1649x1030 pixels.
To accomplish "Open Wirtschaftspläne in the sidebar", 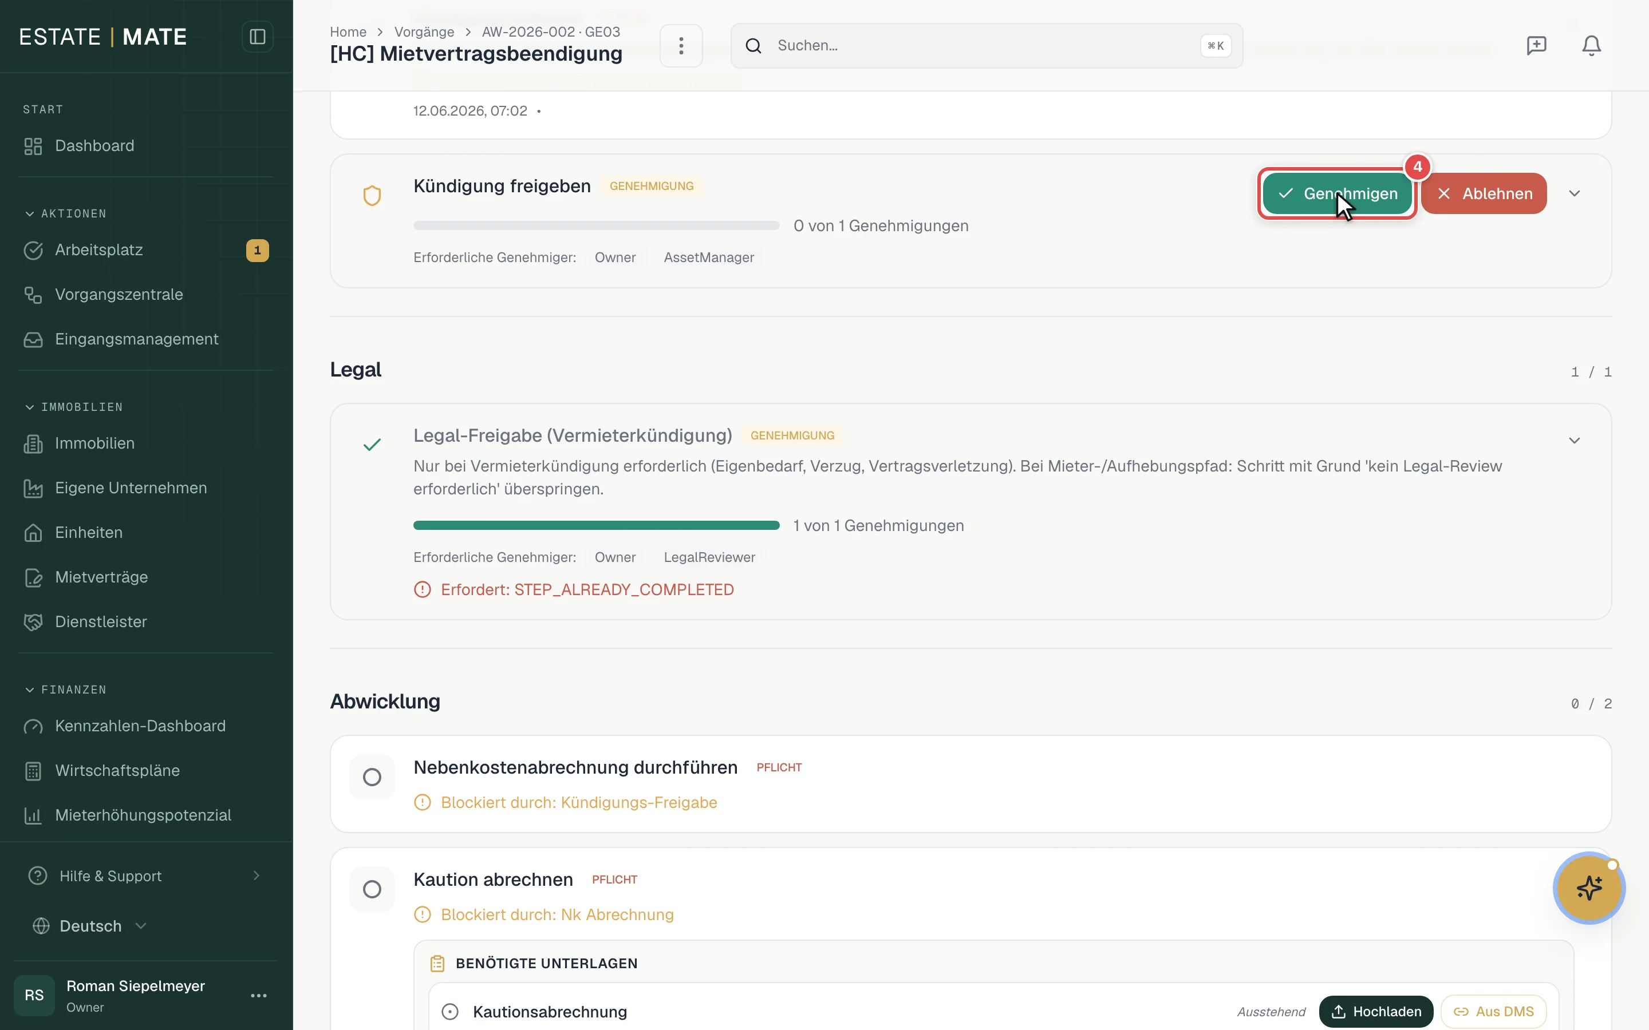I will pos(146,770).
